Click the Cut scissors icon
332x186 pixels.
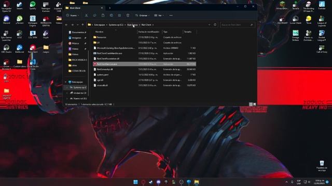coord(87,16)
